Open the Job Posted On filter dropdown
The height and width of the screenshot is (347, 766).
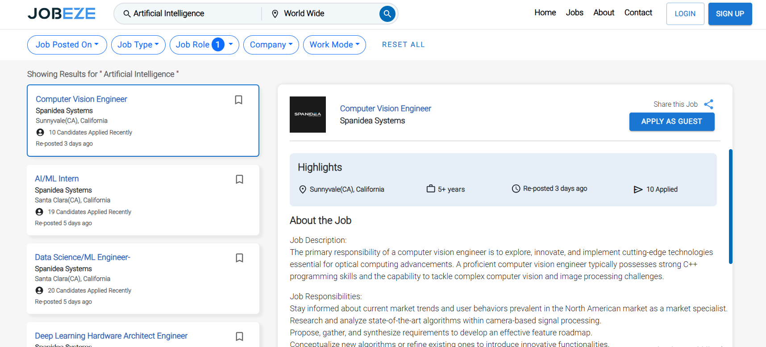[67, 45]
